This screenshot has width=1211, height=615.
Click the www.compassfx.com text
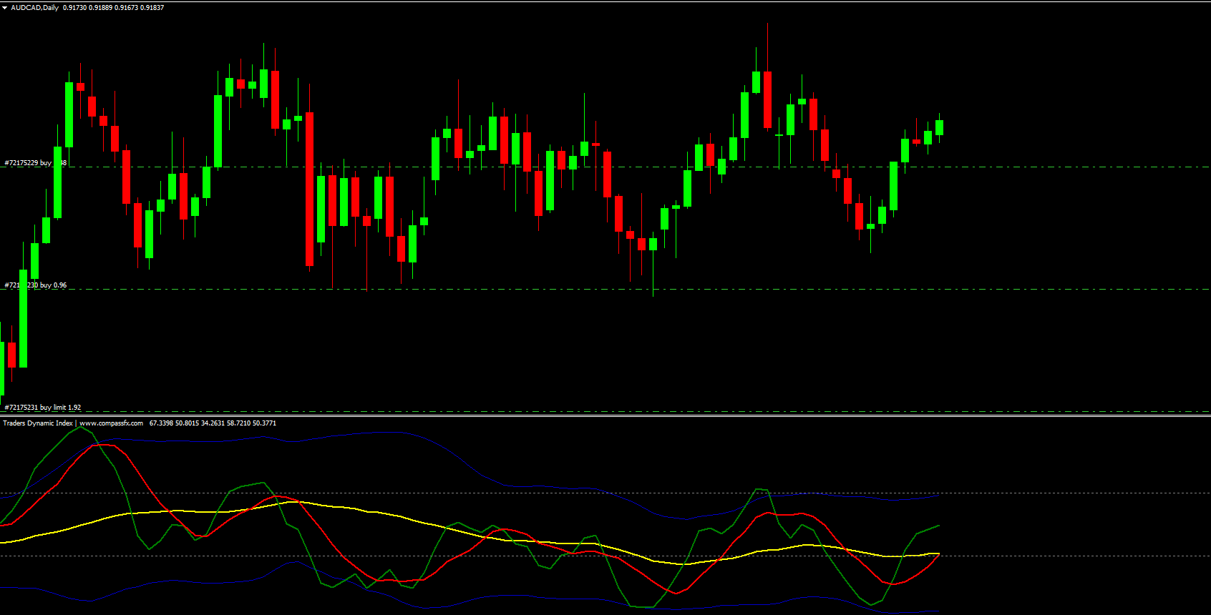[111, 423]
